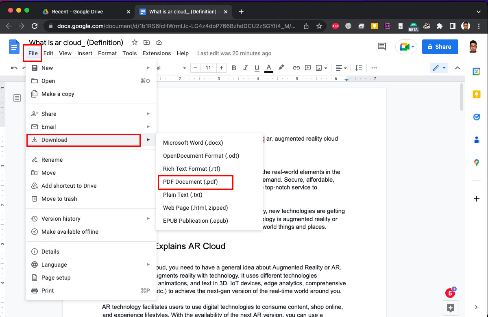The height and width of the screenshot is (317, 488).
Task: Click Make available offline
Action: 91,232
